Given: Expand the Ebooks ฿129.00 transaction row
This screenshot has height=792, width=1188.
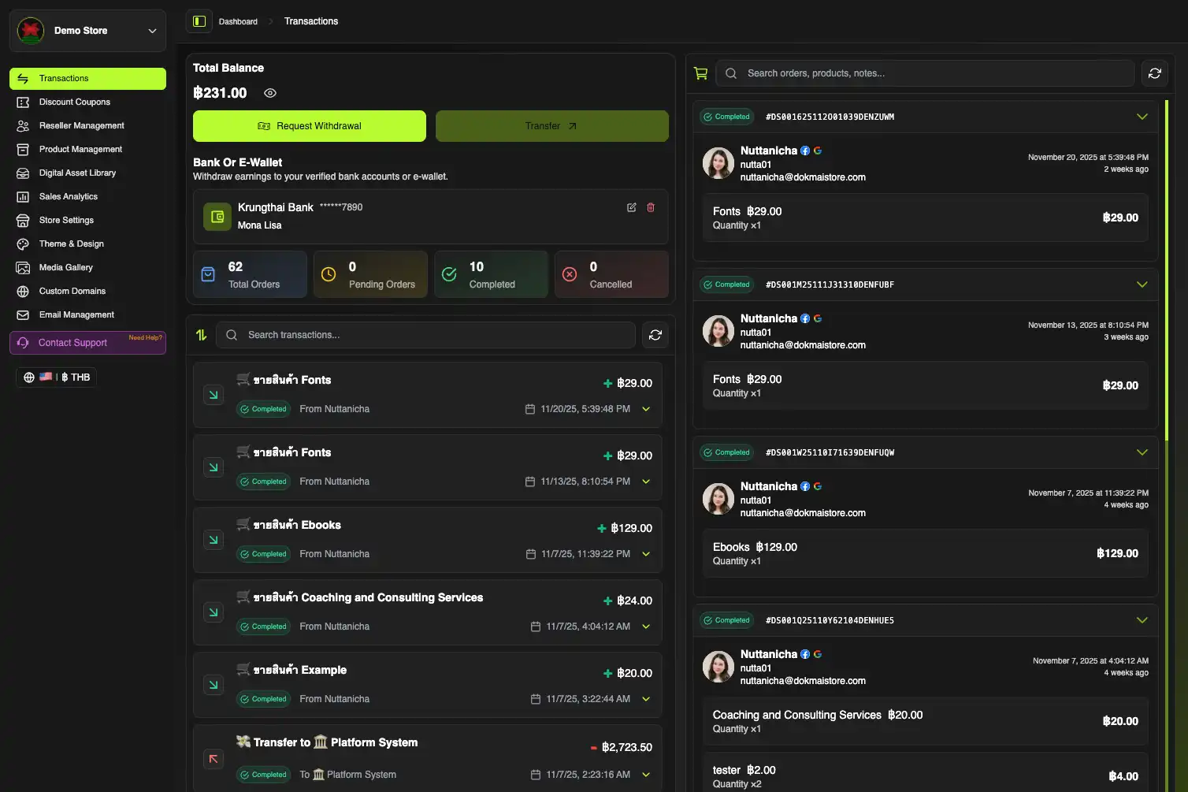Looking at the screenshot, I should [646, 554].
